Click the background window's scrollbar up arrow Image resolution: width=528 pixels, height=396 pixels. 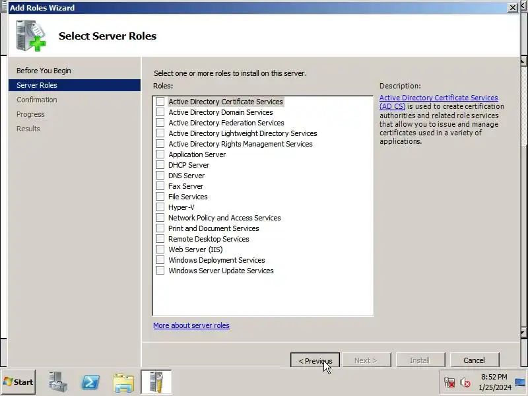tap(523, 61)
